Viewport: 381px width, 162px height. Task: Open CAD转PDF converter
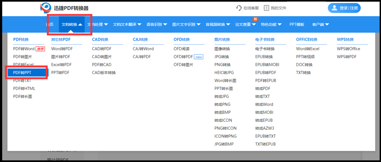click(102, 49)
